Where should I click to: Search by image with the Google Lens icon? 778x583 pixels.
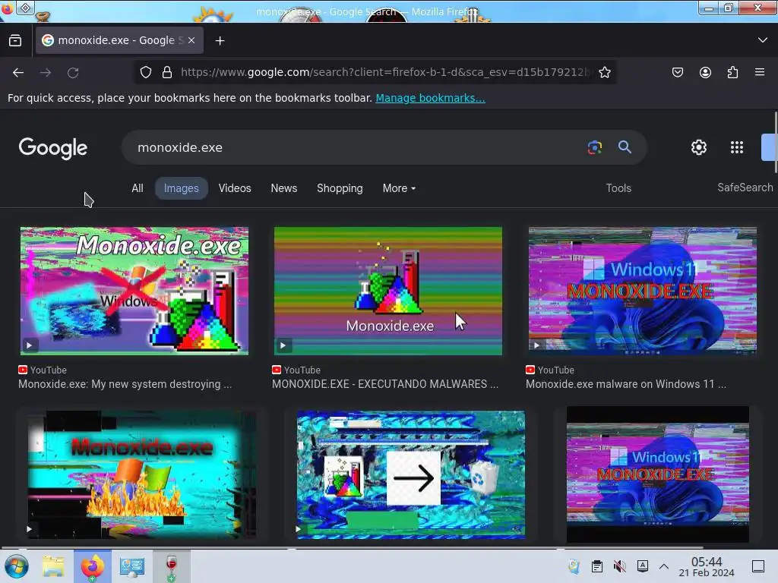click(594, 147)
